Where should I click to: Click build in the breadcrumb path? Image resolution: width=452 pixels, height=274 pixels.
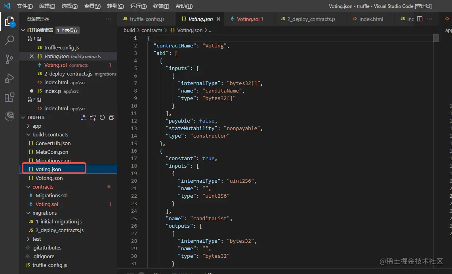[x=129, y=30]
